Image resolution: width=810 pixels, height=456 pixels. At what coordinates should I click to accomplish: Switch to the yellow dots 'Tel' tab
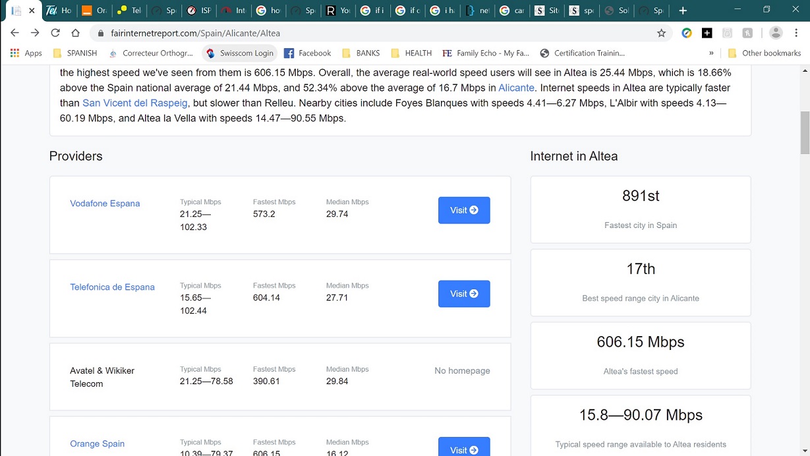(129, 11)
